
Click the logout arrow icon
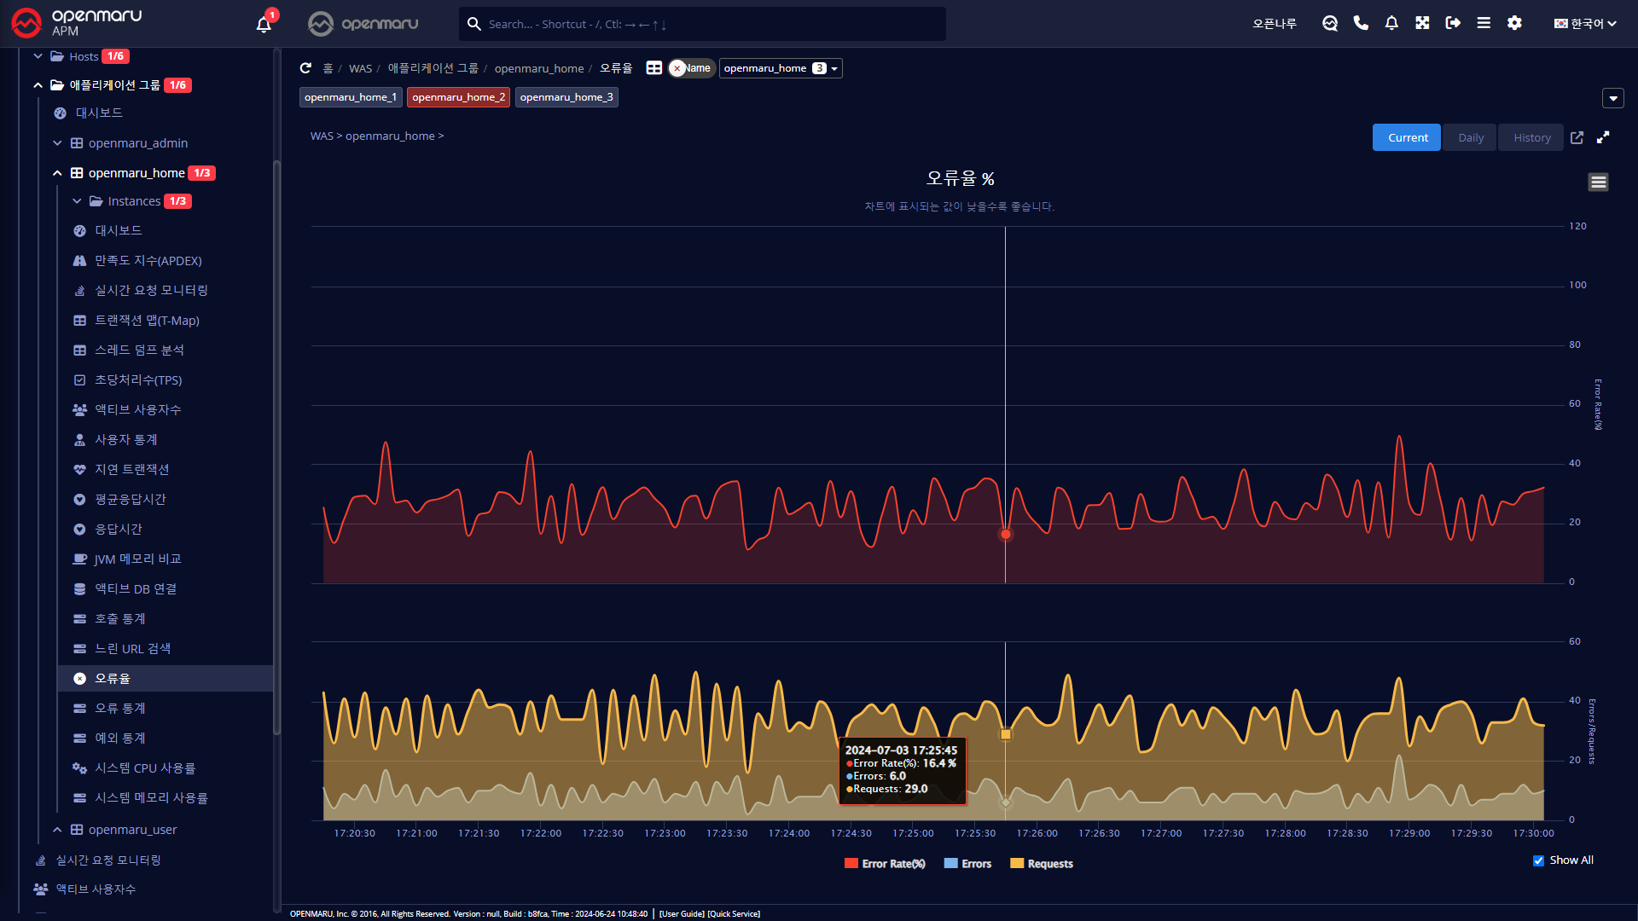[1453, 23]
